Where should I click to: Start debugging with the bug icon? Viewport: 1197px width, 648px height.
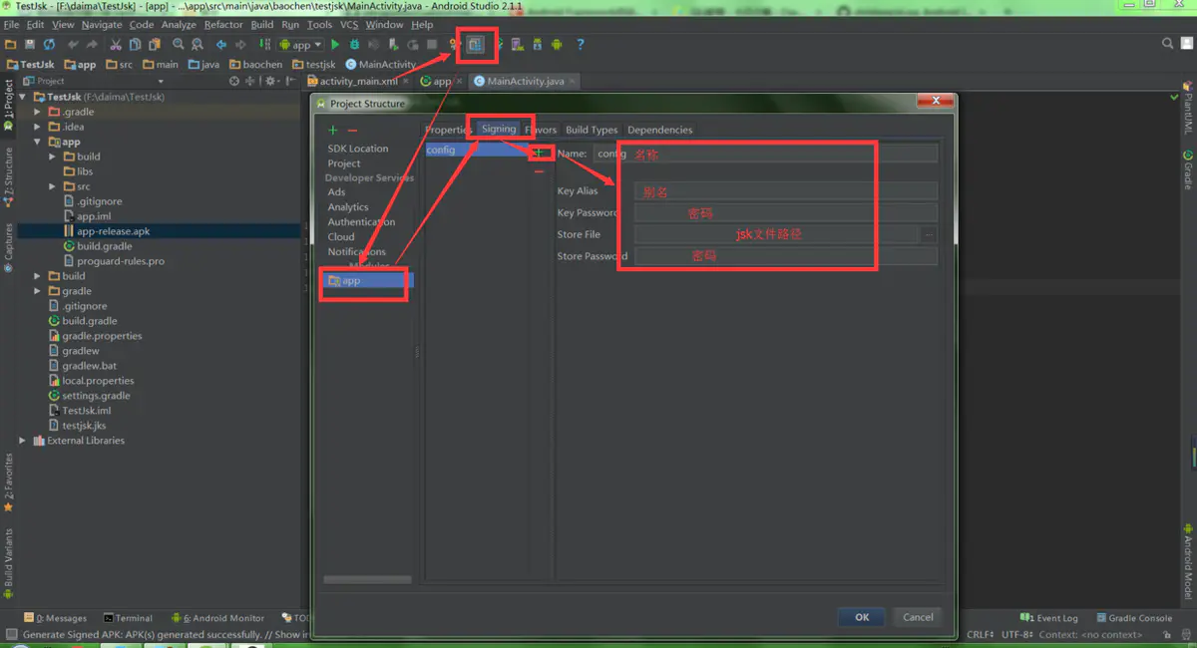[x=354, y=45]
